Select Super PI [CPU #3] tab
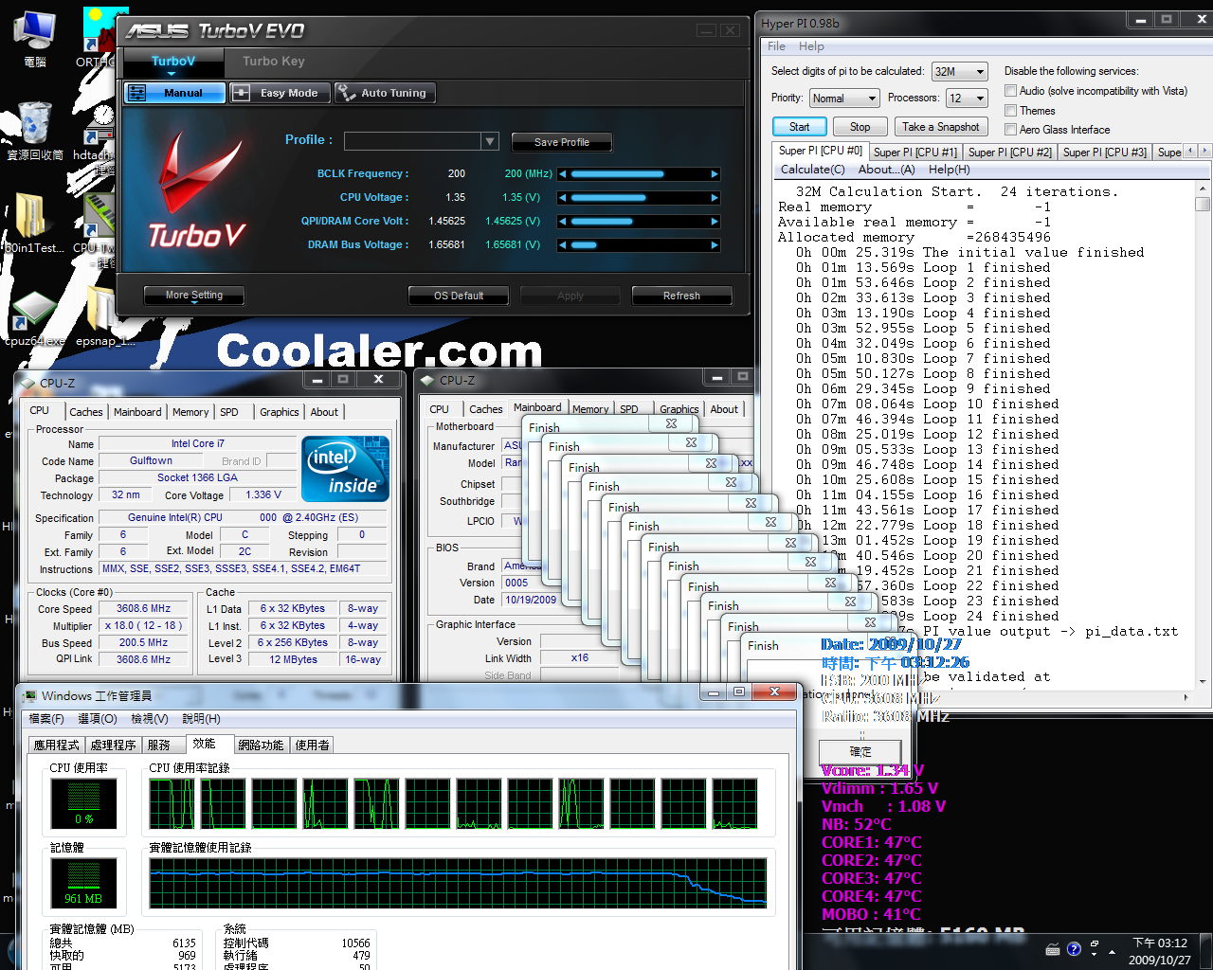Viewport: 1213px width, 970px height. click(x=1104, y=153)
